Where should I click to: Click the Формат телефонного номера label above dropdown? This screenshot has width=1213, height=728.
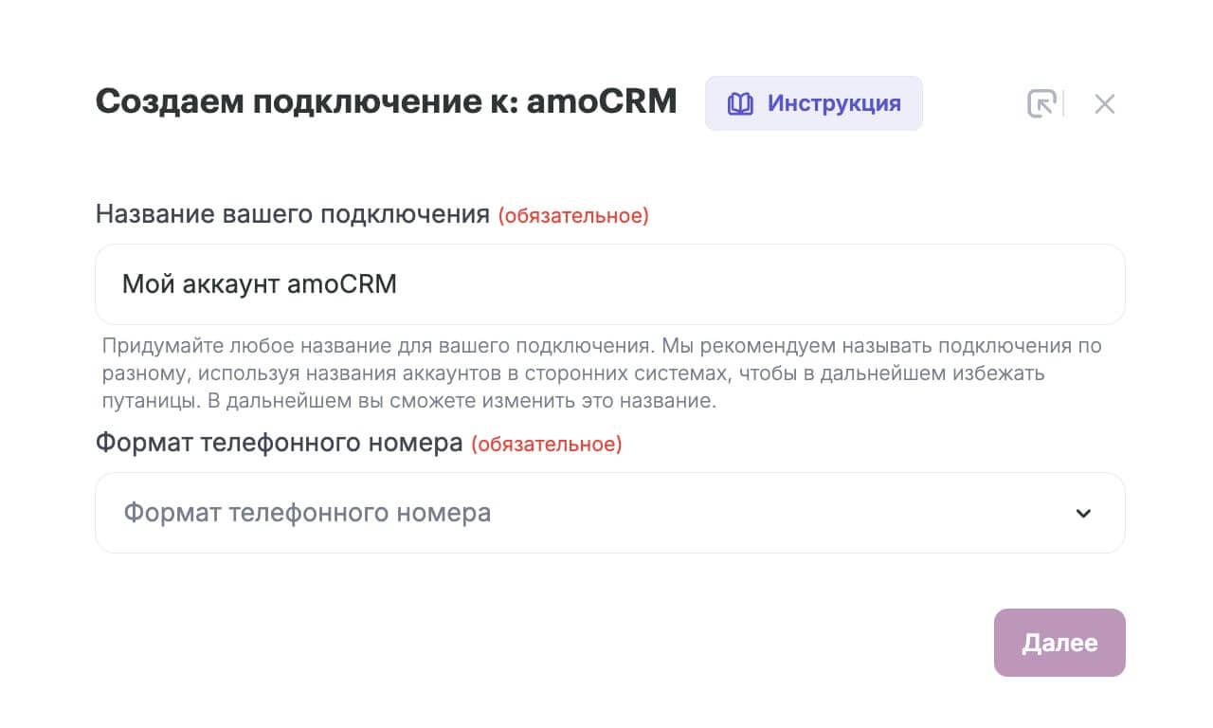click(280, 443)
